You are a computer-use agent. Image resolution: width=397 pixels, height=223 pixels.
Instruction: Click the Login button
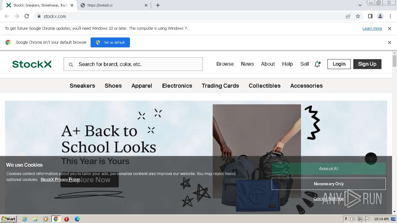click(339, 64)
